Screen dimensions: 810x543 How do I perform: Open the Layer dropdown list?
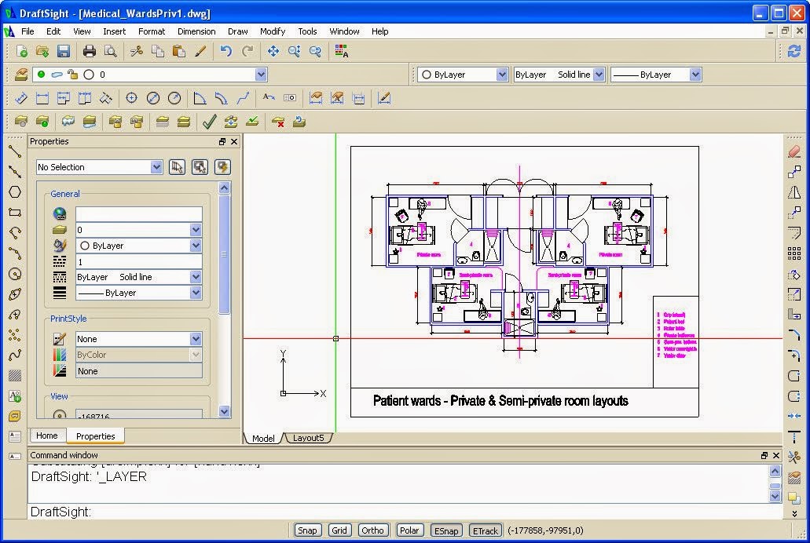[259, 74]
